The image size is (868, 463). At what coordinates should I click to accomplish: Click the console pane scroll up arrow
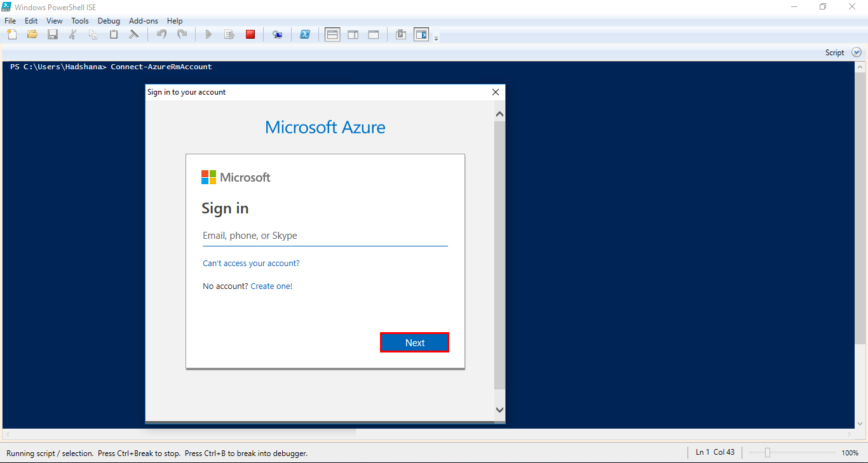tap(860, 67)
